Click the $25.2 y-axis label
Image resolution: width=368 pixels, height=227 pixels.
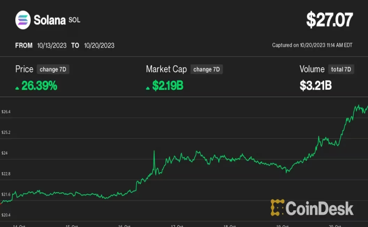pyautogui.click(x=6, y=133)
